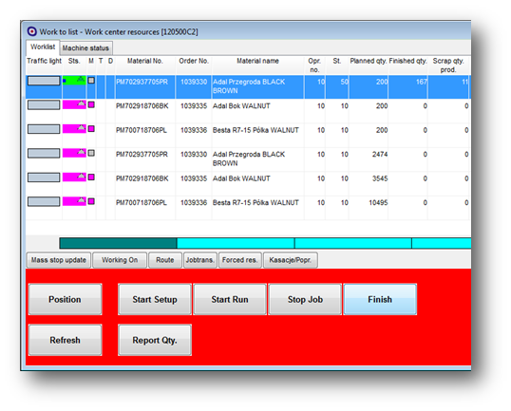
Task: Click the Report Qty. button
Action: click(x=155, y=340)
